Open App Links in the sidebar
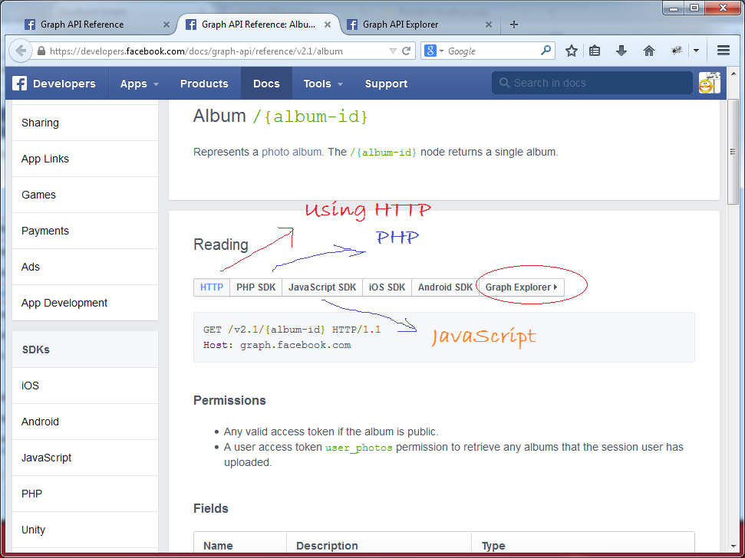745x558 pixels. point(85,159)
